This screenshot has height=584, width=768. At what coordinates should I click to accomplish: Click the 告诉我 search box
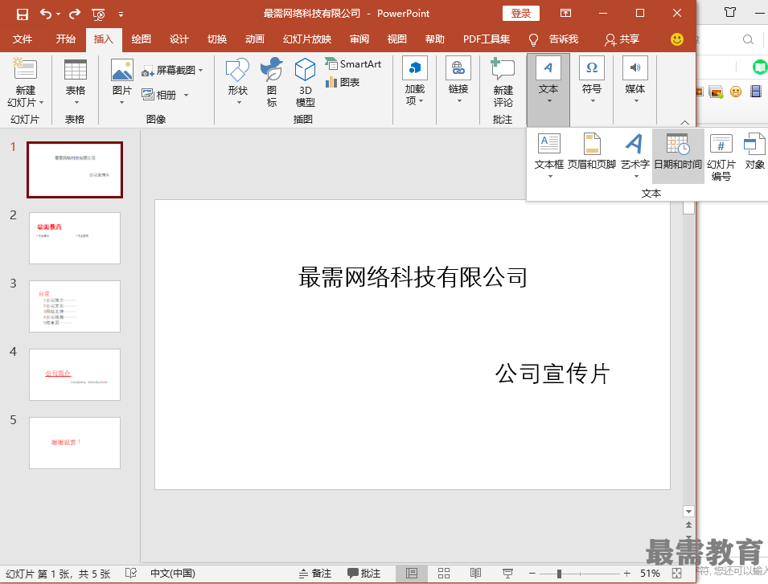point(563,39)
